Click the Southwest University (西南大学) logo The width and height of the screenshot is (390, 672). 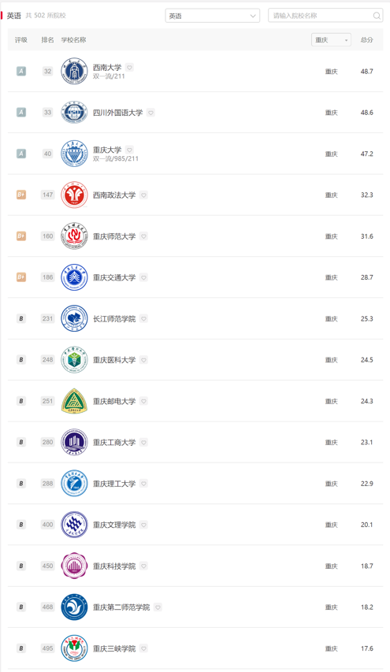point(74,71)
